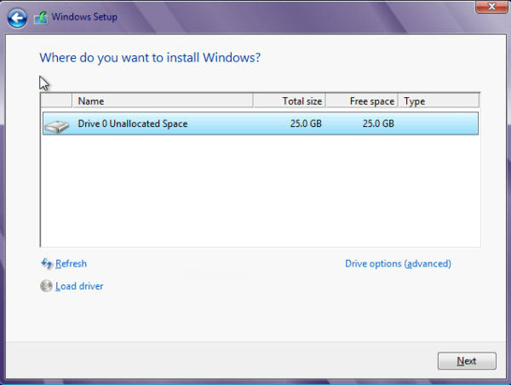
Task: Proceed with the Next button
Action: pyautogui.click(x=467, y=361)
